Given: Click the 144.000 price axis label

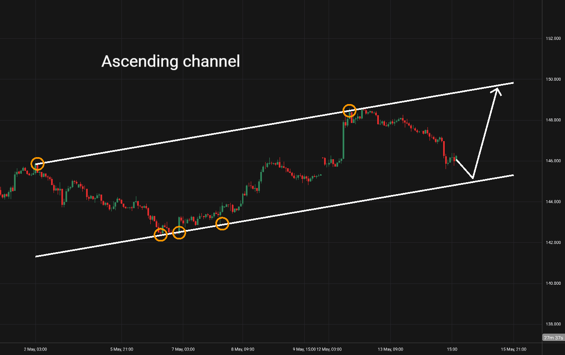Looking at the screenshot, I should 553,202.
